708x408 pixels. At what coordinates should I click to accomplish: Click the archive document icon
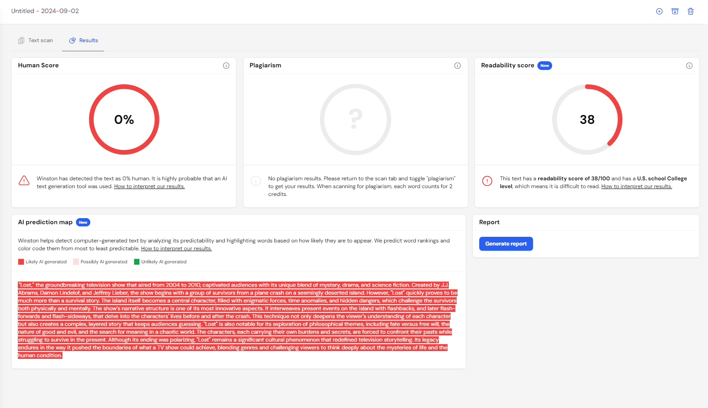tap(675, 11)
